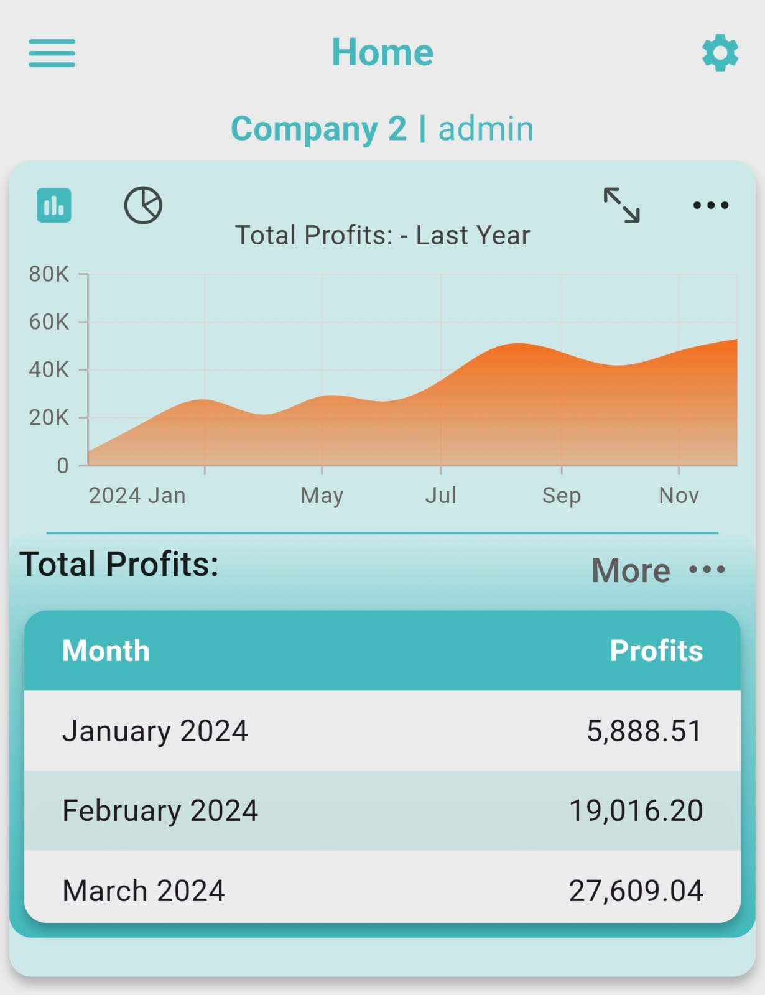Click the Home page title
Screen dimensions: 765x995
click(382, 52)
